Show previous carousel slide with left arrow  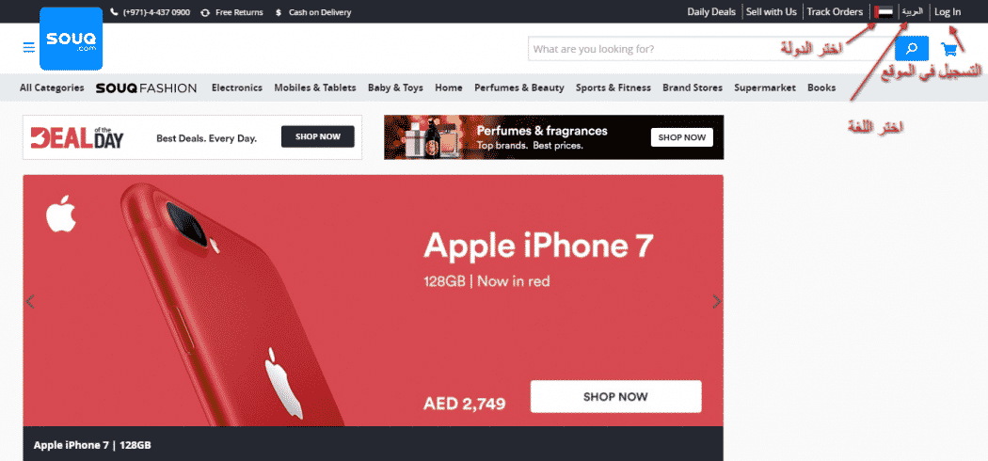[29, 302]
